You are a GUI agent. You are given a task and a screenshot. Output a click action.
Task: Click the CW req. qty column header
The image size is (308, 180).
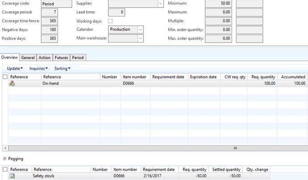(234, 77)
